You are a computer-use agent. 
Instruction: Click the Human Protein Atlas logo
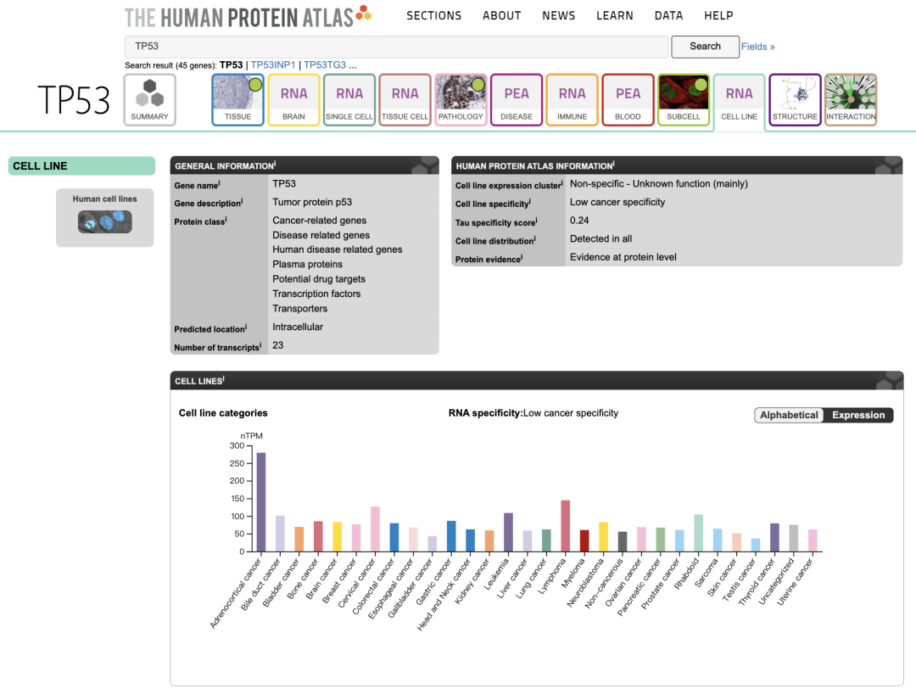pyautogui.click(x=248, y=16)
